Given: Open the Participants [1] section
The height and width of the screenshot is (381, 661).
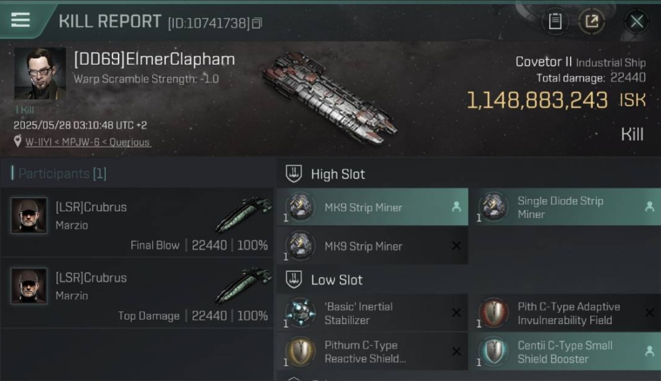Looking at the screenshot, I should (x=58, y=174).
